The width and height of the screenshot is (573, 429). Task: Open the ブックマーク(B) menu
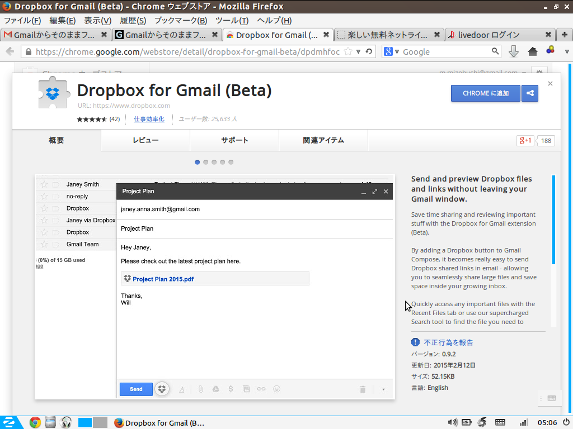click(181, 21)
